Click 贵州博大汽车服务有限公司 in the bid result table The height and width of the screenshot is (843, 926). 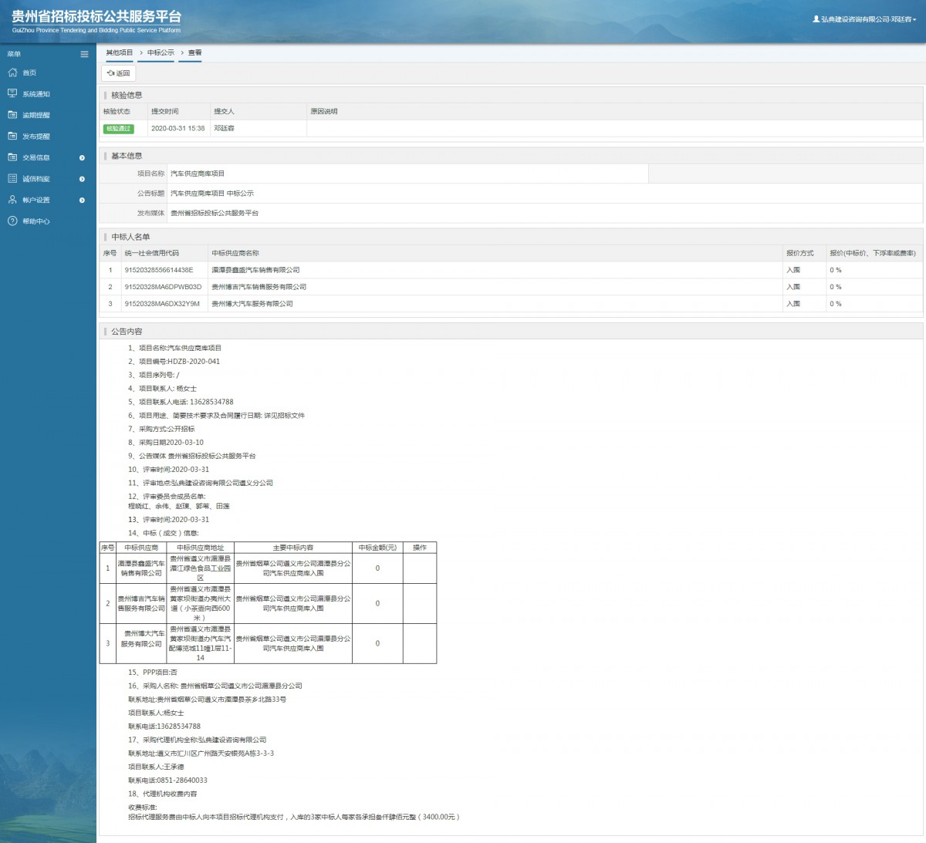coord(141,639)
